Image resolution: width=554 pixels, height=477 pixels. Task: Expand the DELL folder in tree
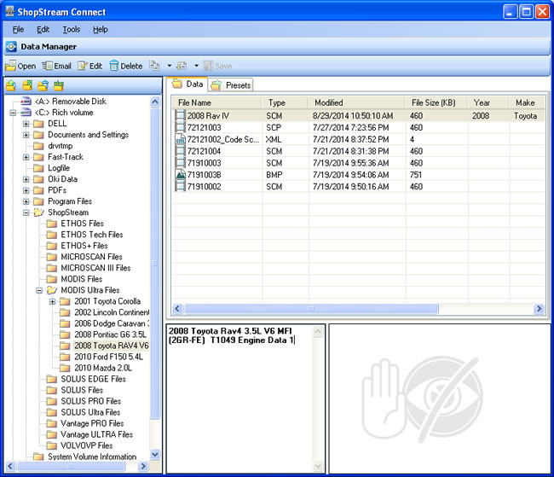tap(26, 124)
